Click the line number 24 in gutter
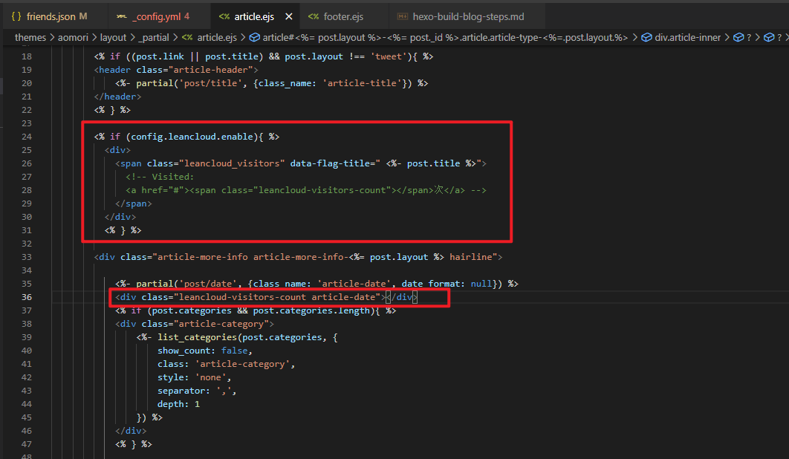Viewport: 789px width, 459px height. coord(27,137)
